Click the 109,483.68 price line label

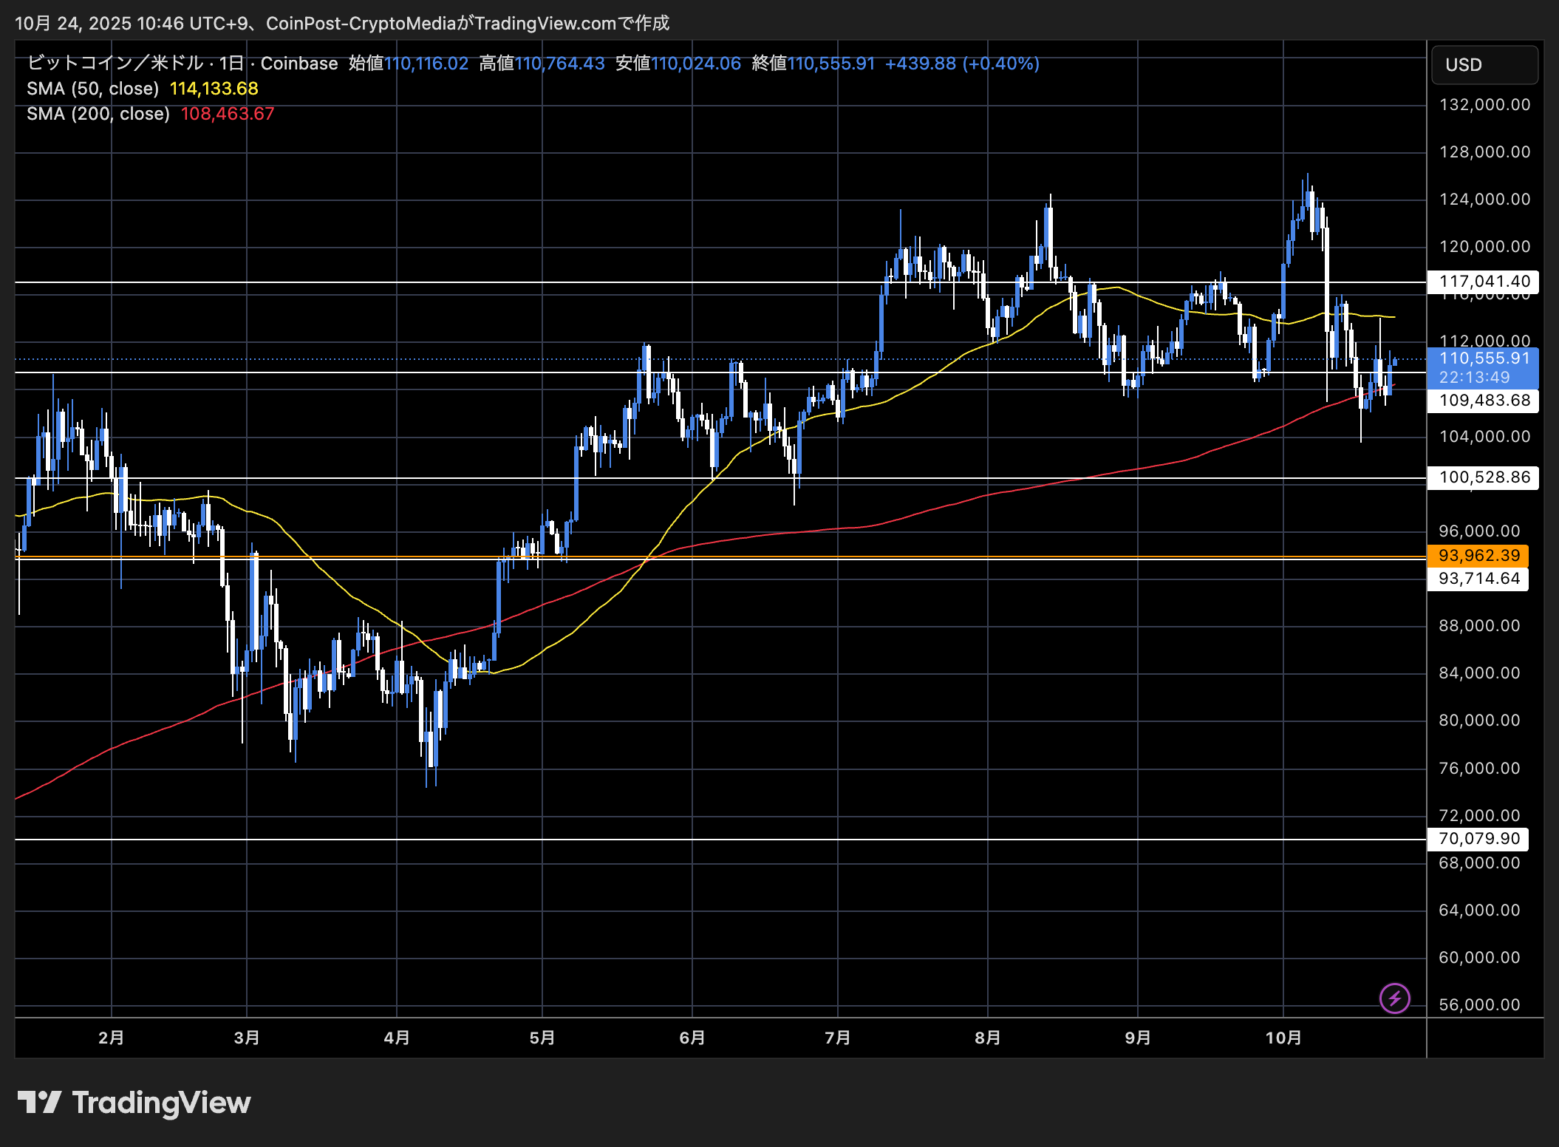pos(1484,401)
